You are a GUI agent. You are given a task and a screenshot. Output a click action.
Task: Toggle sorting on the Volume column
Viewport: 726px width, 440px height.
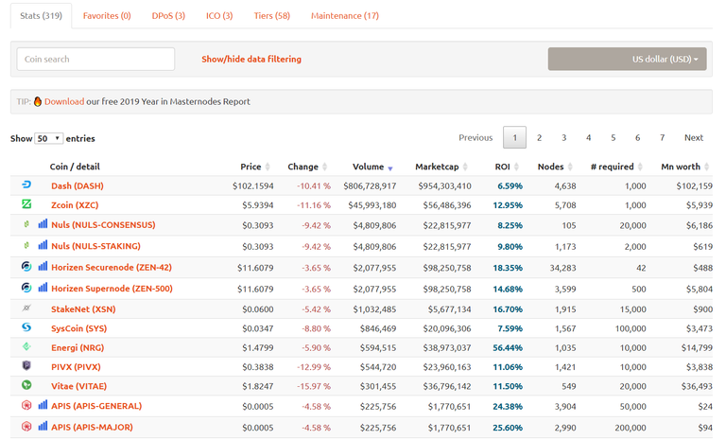[x=372, y=167]
